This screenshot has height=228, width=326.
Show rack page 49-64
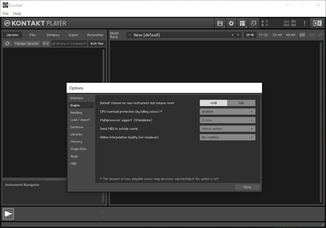click(290, 35)
